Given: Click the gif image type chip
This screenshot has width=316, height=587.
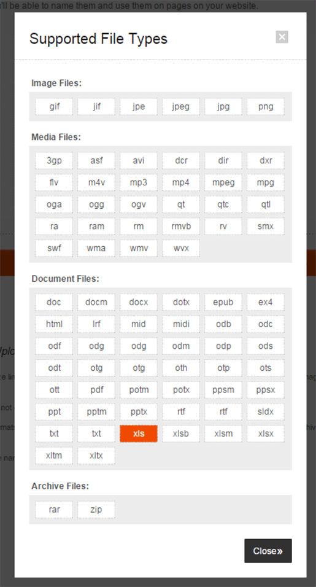Looking at the screenshot, I should [54, 106].
